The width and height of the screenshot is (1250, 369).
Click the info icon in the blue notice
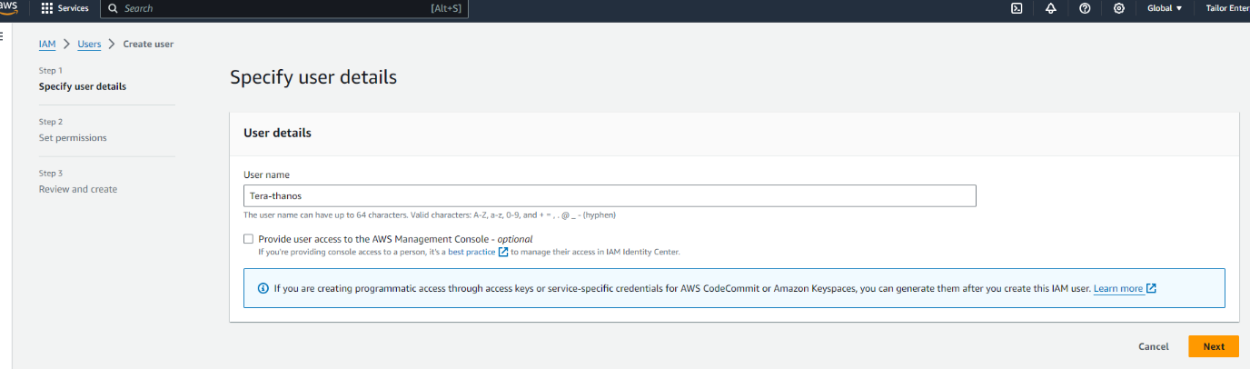tap(263, 288)
